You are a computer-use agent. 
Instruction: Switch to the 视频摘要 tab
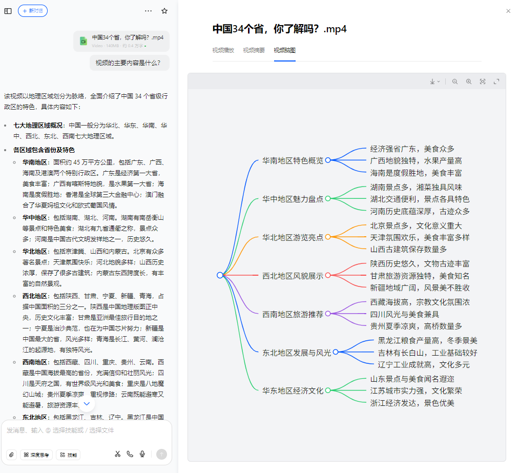click(x=253, y=50)
